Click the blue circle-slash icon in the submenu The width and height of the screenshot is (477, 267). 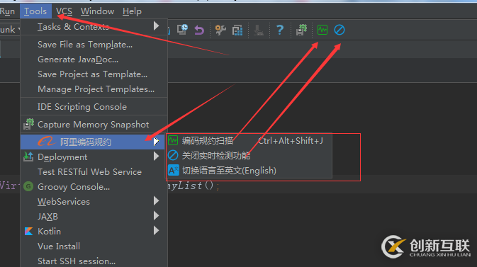tap(173, 155)
